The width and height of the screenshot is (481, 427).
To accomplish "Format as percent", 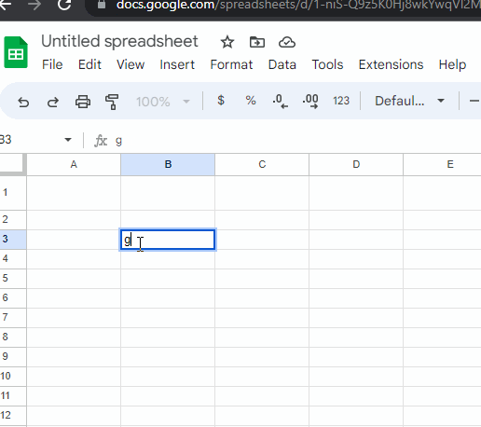I will [251, 101].
